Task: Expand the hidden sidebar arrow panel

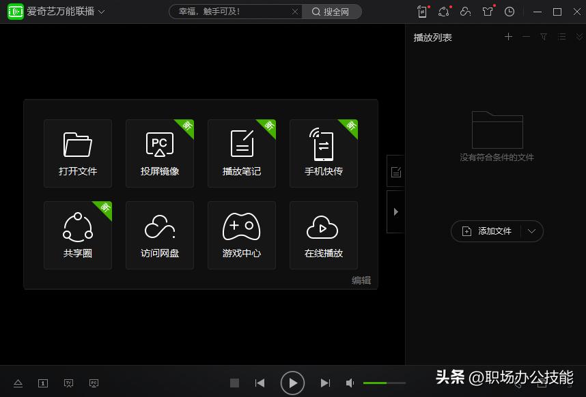Action: coord(395,211)
